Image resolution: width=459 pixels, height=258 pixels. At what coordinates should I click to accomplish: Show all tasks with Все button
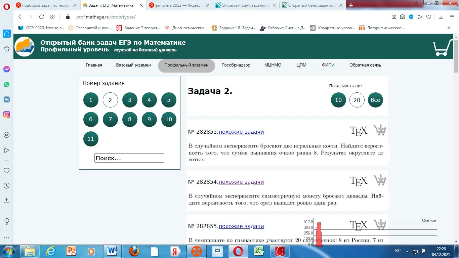[x=375, y=100]
